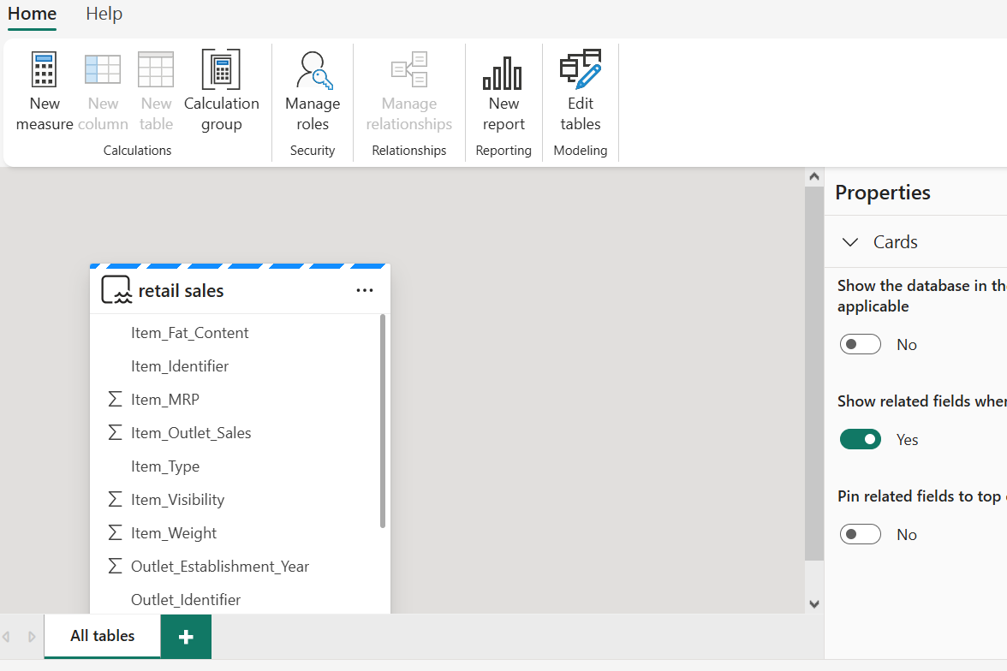Add a new layout tab with plus button
Image resolution: width=1007 pixels, height=671 pixels.
tap(186, 636)
